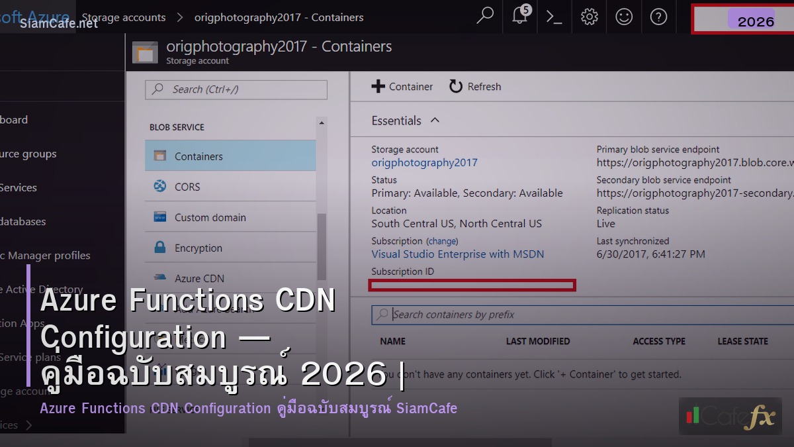Send feedback using the smiley icon
The height and width of the screenshot is (447, 794).
point(623,17)
